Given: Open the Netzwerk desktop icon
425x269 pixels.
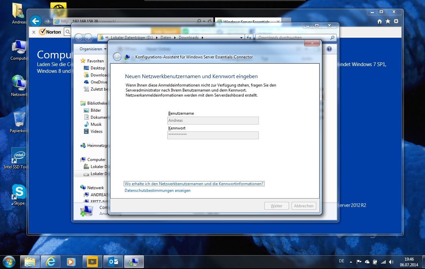Looking at the screenshot, I should pyautogui.click(x=19, y=86).
